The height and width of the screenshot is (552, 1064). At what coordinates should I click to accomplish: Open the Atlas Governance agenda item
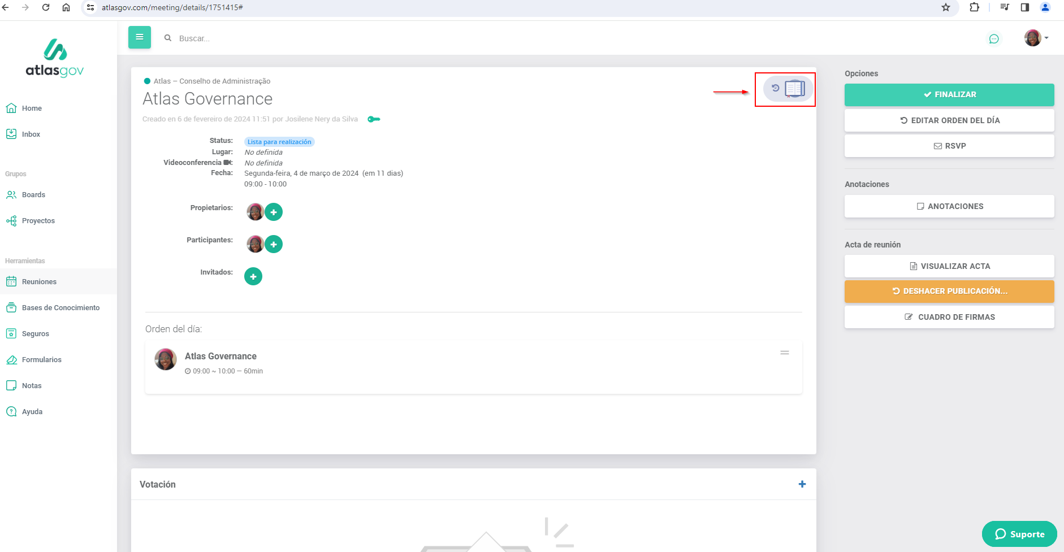point(220,356)
